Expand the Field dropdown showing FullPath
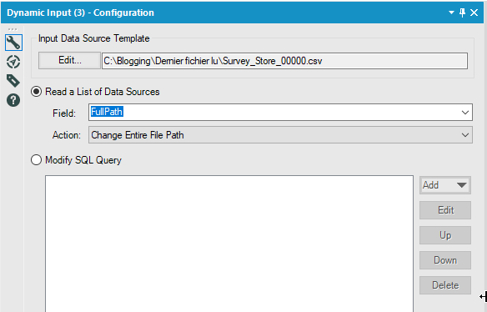The height and width of the screenshot is (312, 487). point(280,112)
